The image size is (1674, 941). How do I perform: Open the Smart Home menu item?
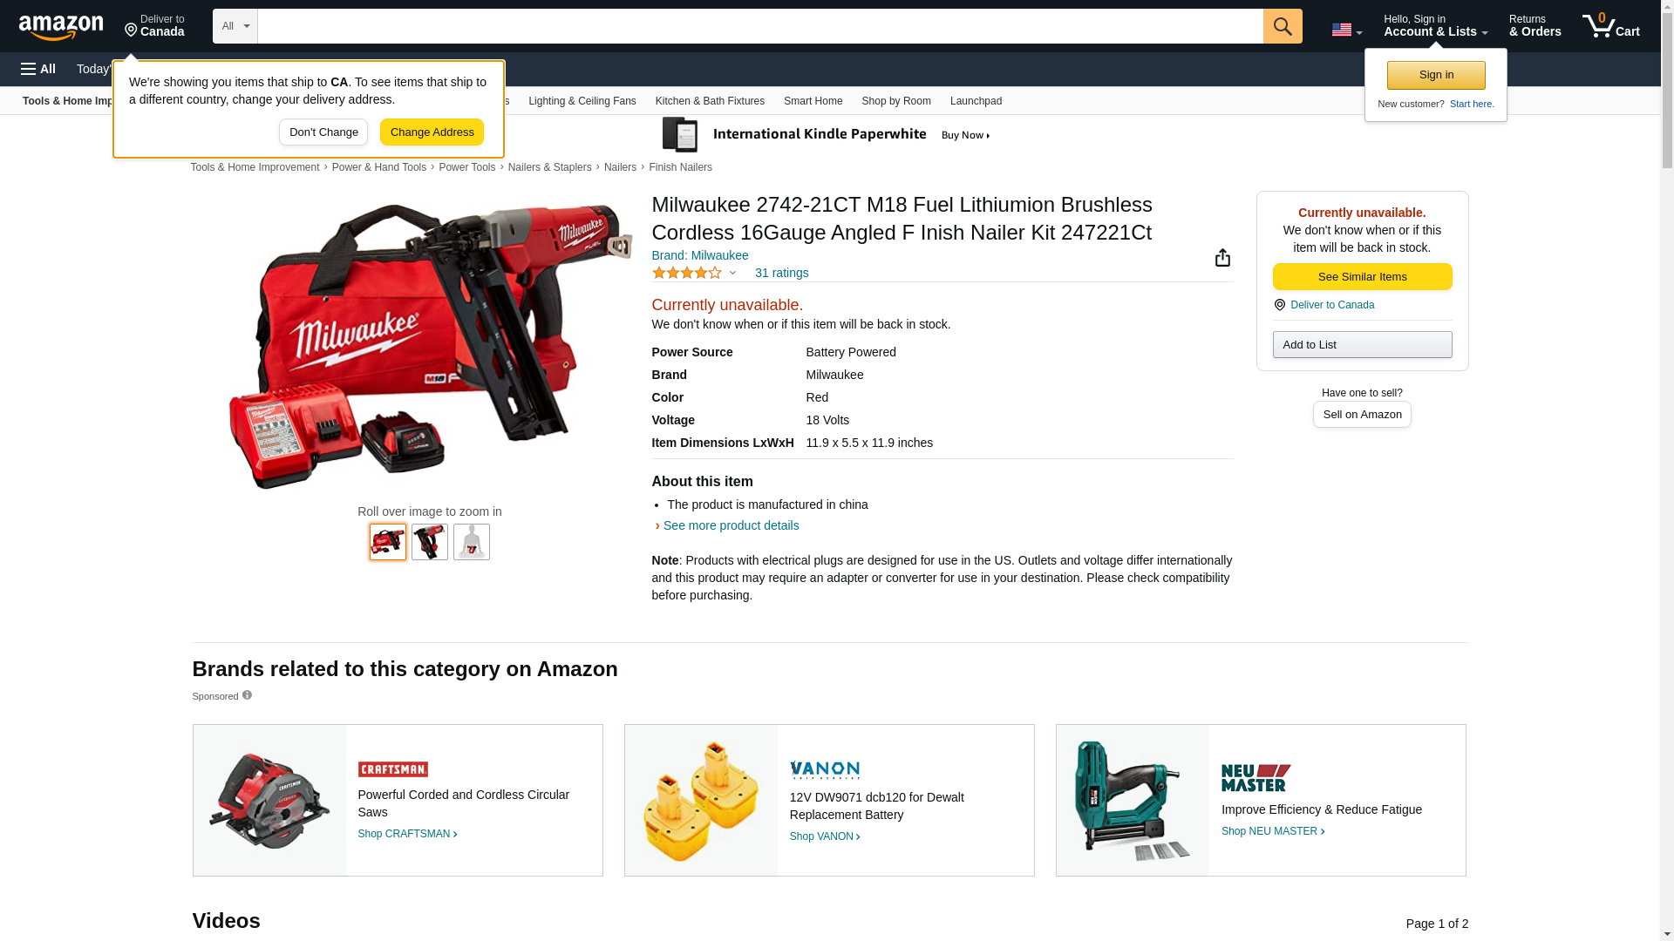pos(813,101)
